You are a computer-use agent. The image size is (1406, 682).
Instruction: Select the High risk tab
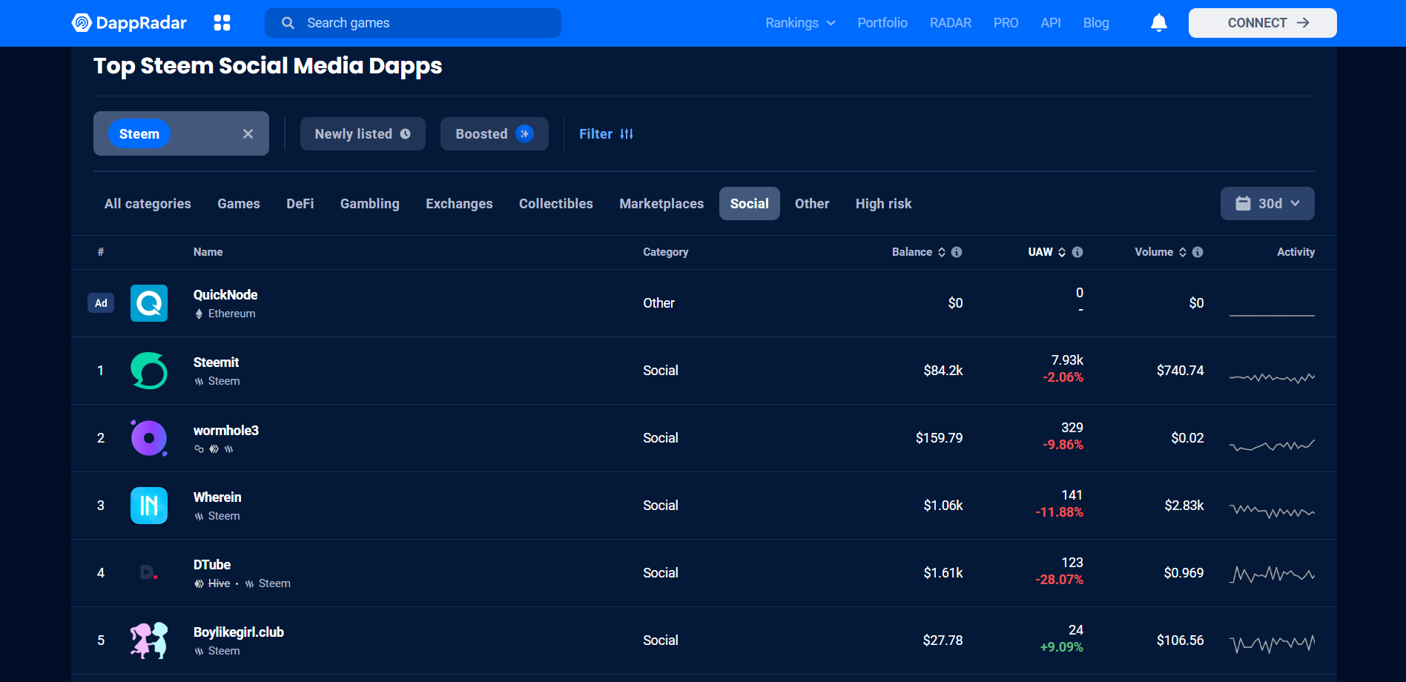(x=883, y=203)
